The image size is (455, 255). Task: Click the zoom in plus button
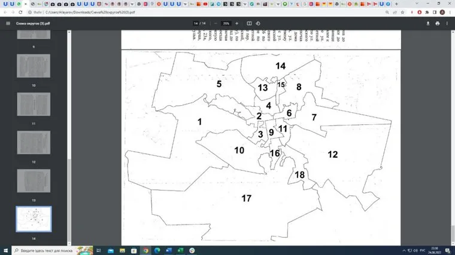(x=237, y=23)
